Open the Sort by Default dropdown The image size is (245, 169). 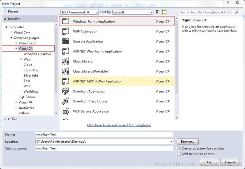click(x=133, y=12)
